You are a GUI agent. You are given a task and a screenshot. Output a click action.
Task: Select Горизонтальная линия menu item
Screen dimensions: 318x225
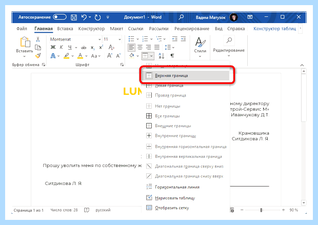pos(186,187)
